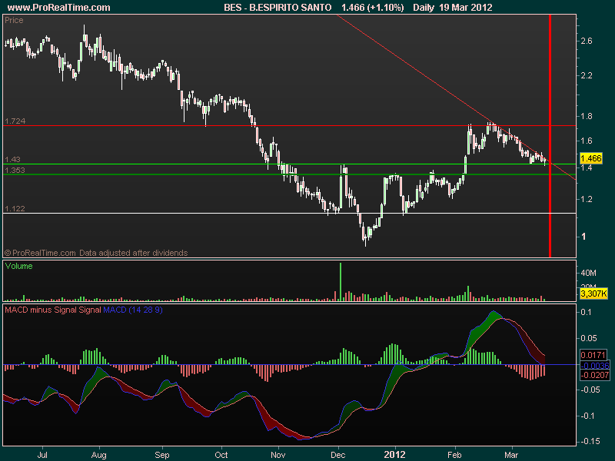This screenshot has height=461, width=615.
Task: Click the 19 Mar 2012 date label
Action: click(x=466, y=8)
